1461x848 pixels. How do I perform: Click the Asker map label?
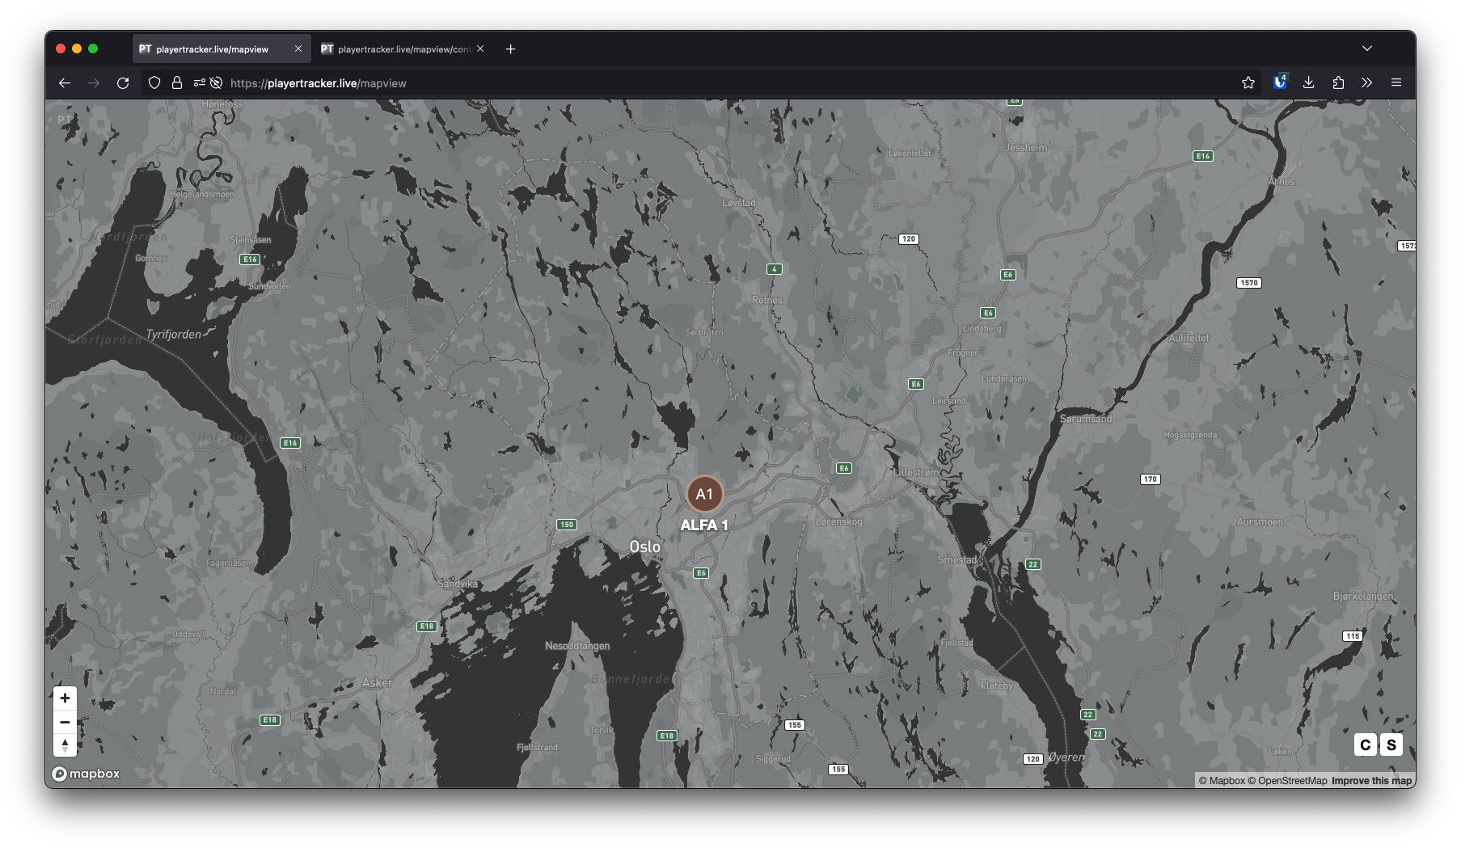[377, 683]
